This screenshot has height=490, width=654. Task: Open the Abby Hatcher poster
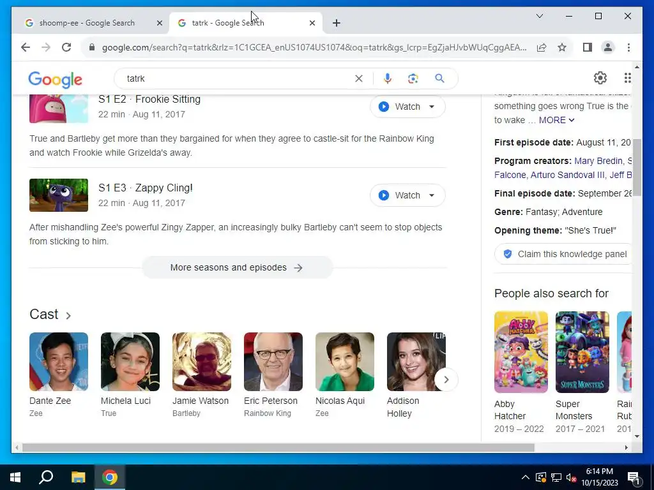point(521,352)
